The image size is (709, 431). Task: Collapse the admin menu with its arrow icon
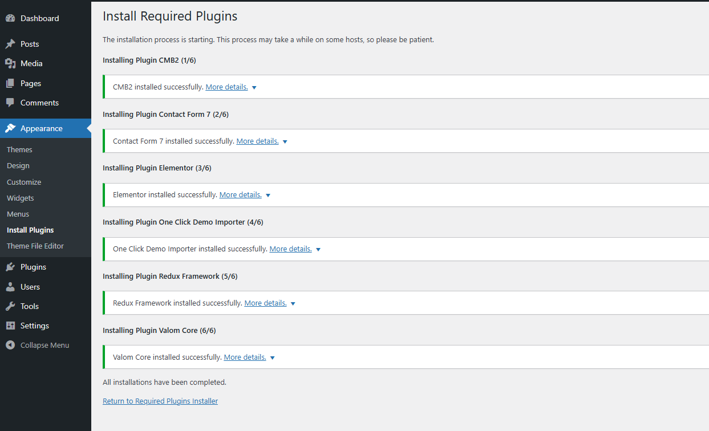[x=9, y=345]
